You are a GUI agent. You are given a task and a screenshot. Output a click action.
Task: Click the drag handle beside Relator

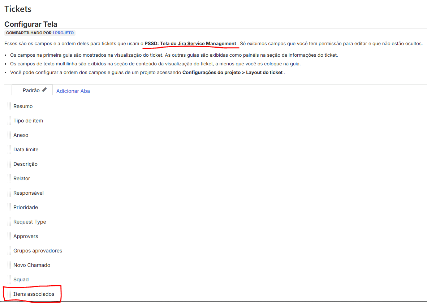[9, 178]
